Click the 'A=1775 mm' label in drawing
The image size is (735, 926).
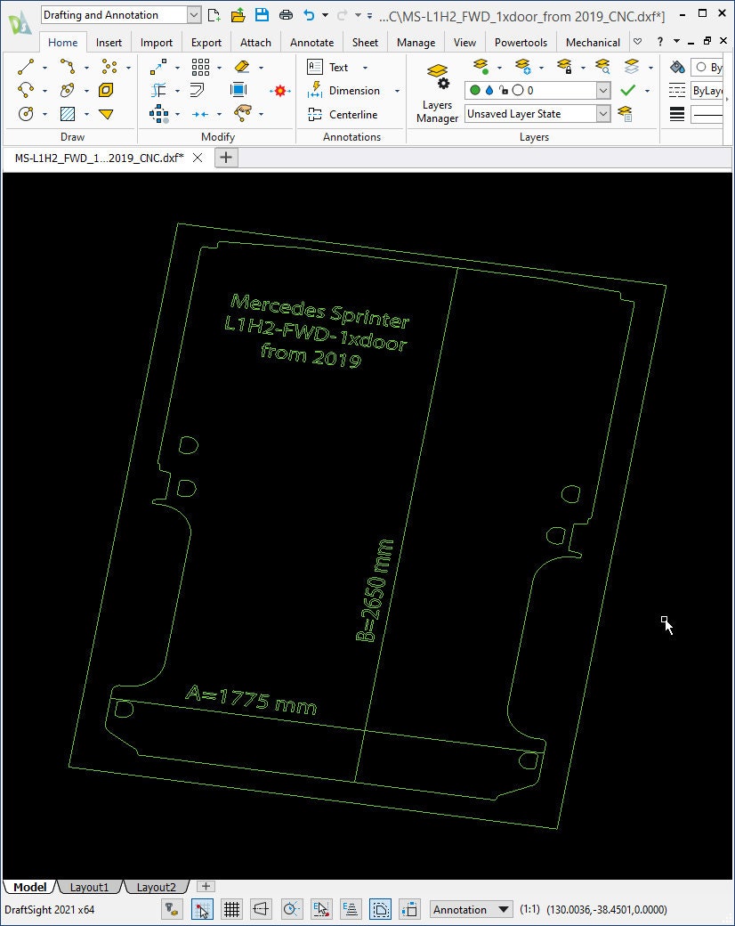tap(251, 699)
